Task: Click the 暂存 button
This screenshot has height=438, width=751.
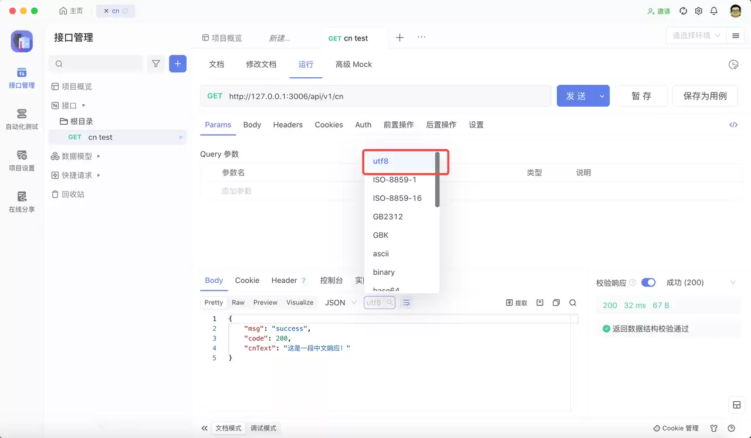Action: (x=641, y=96)
